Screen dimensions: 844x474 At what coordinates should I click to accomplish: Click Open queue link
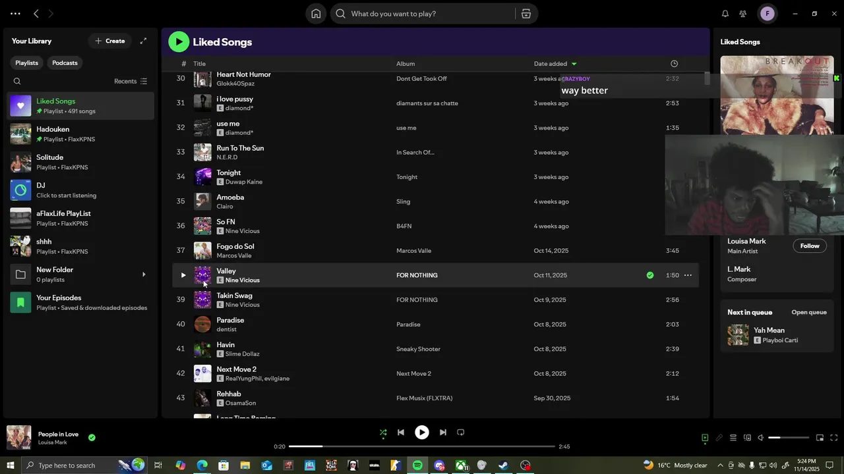809,313
